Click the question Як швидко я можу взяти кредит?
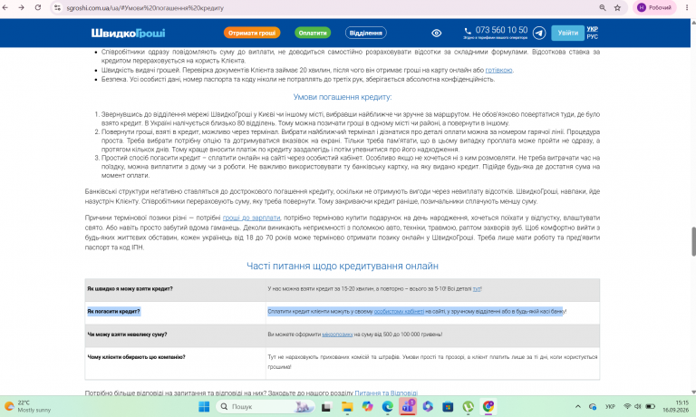 click(x=130, y=288)
